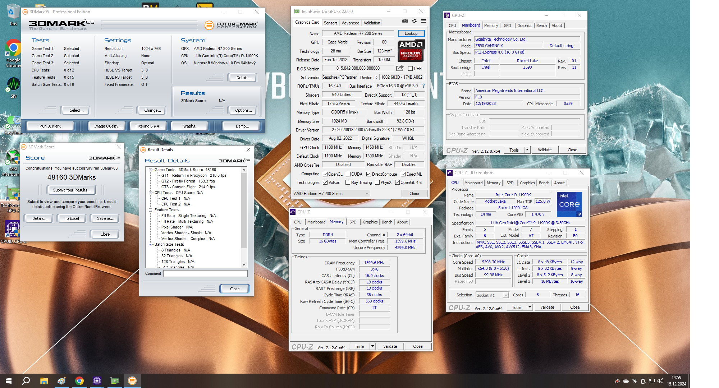Click the Result Details vertical scrollbar thumb
Screen dimensions: 719x388
click(x=244, y=210)
